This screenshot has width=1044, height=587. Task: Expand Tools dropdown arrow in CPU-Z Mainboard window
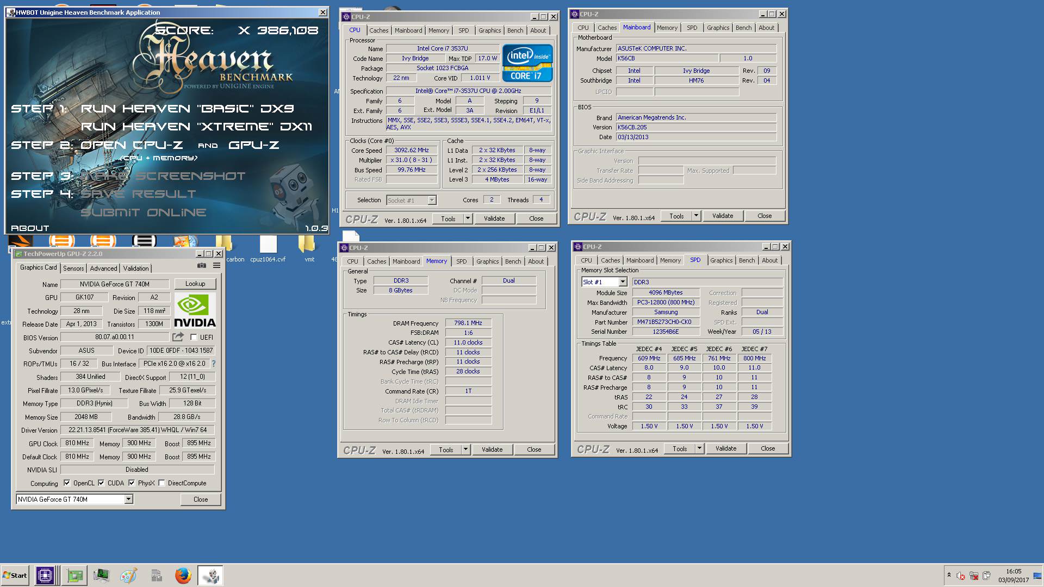click(x=696, y=216)
